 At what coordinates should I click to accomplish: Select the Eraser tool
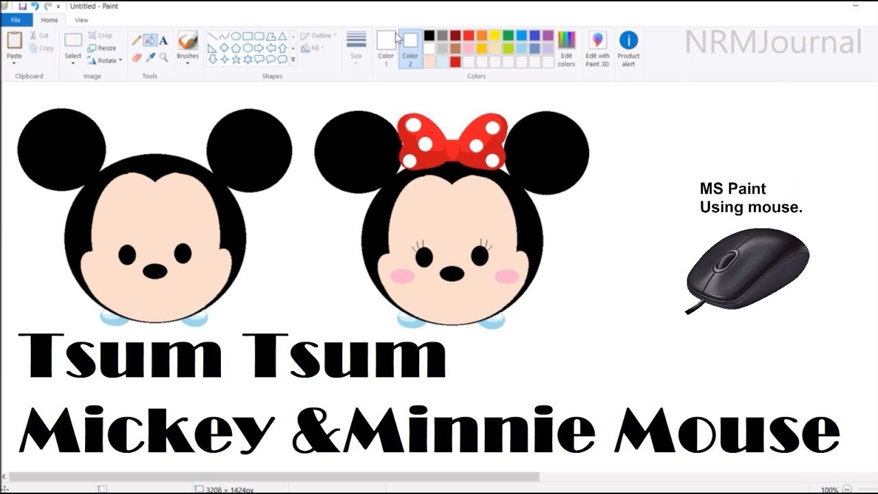coord(137,58)
